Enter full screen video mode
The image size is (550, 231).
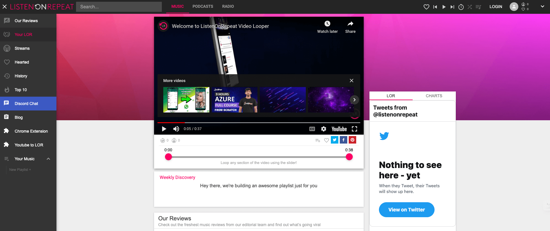tap(354, 129)
